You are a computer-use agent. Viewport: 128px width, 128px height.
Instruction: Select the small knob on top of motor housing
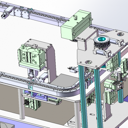(x=75, y=18)
